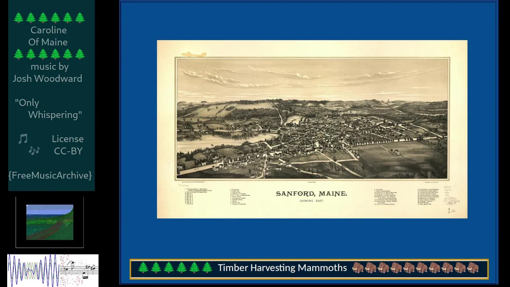Viewport: 510px width, 287px height.
Task: Click the "Whispering" song title word
Action: click(x=55, y=115)
